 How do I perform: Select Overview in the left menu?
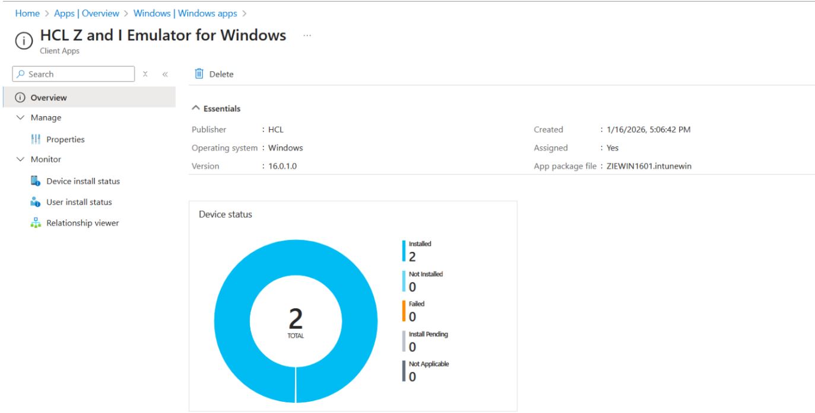(88, 97)
